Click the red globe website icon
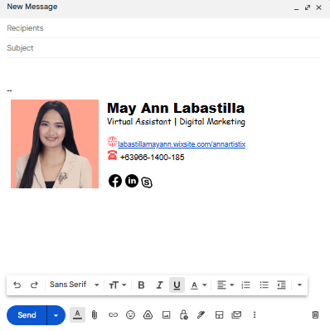The image size is (330, 331). click(112, 142)
